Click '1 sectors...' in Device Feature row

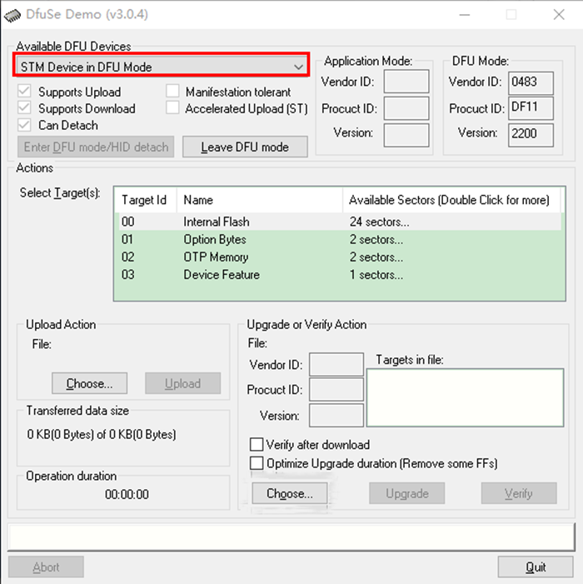376,274
